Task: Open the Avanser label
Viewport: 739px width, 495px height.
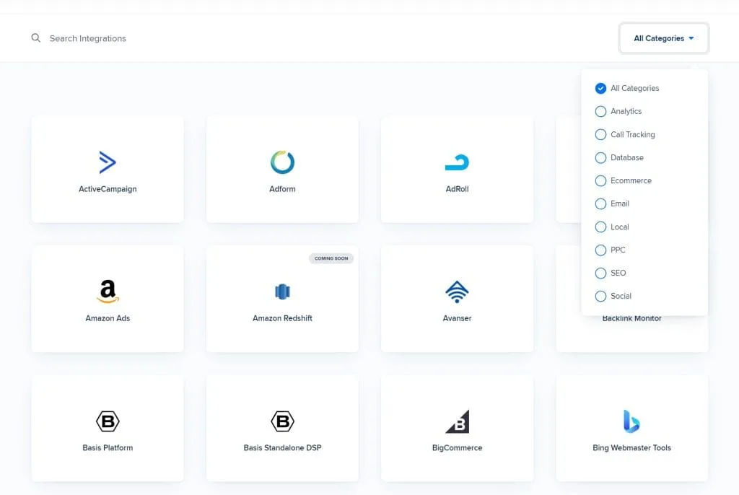Action: coord(457,318)
